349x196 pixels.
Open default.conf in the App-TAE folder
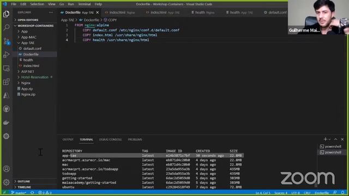[x=32, y=48]
